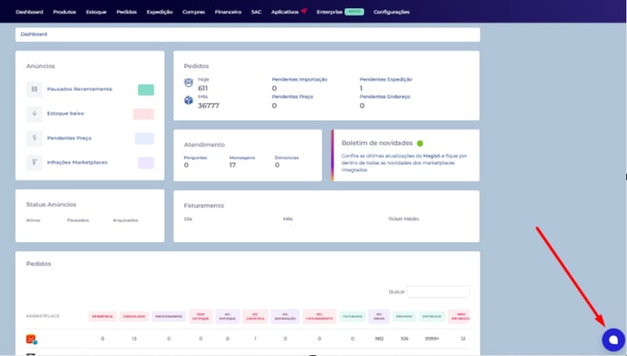Click the 9999+ Entregue count

432,339
